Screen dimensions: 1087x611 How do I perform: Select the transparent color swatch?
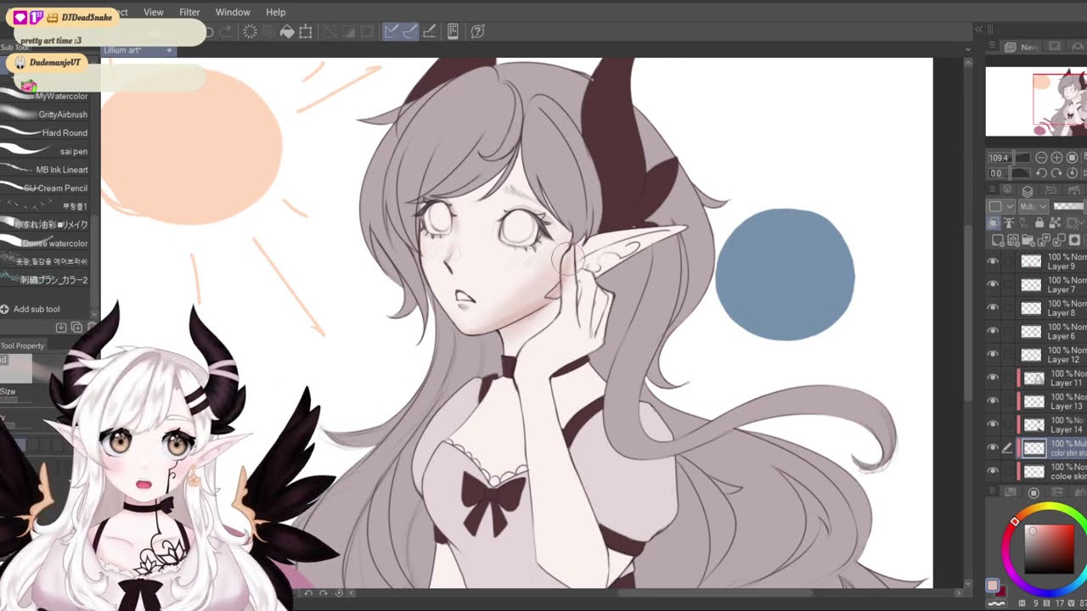(996, 603)
